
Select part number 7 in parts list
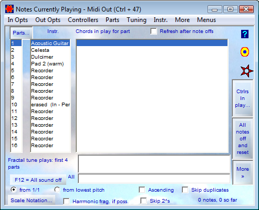click(16, 84)
